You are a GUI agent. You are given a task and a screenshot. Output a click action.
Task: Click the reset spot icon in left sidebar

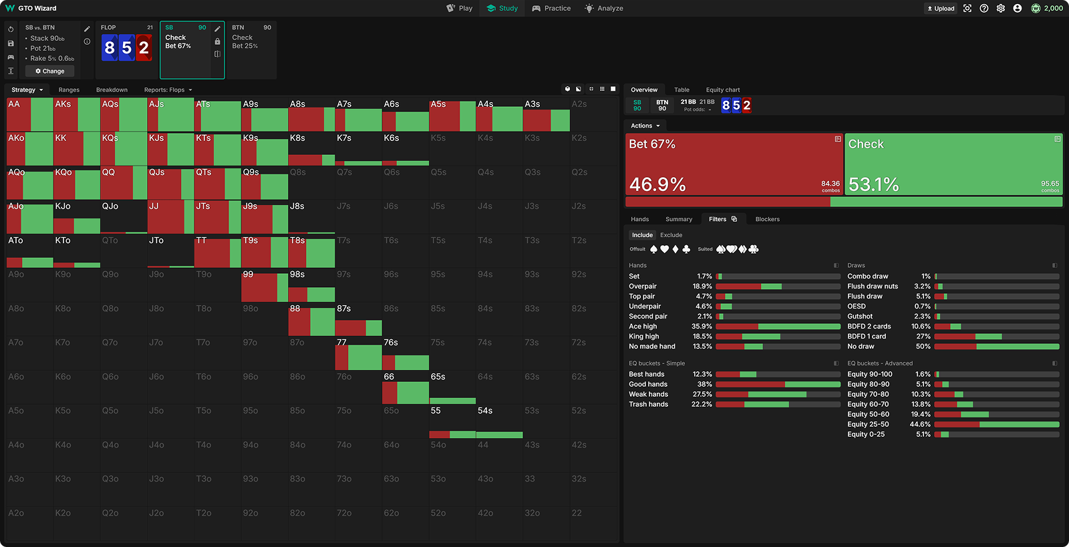[11, 29]
